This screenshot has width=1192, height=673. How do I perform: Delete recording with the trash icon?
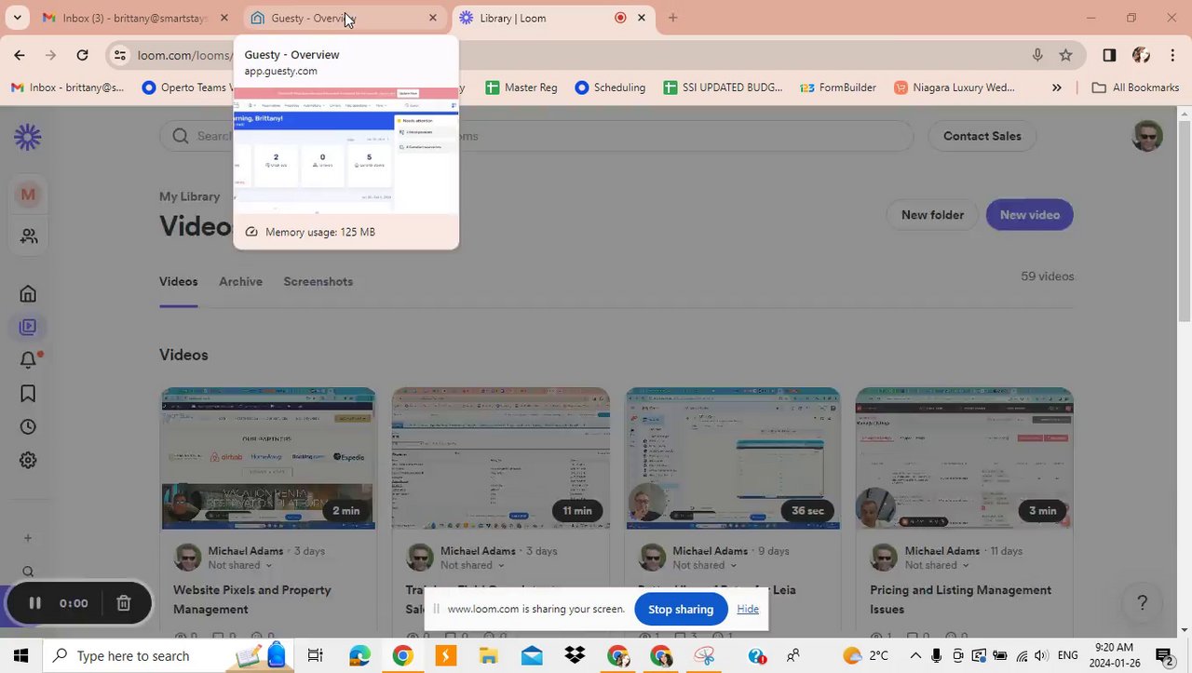click(x=123, y=603)
